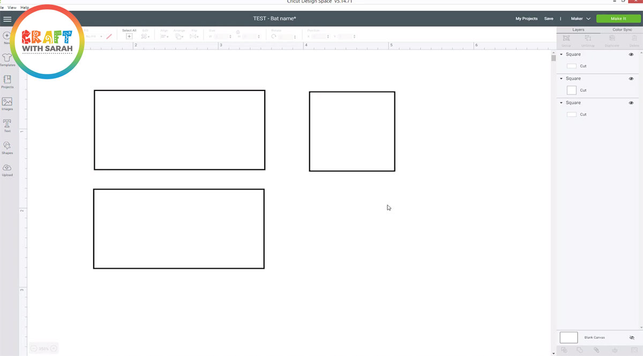Collapse the second Square layer
Viewport: 643px width, 356px height.
coord(562,79)
